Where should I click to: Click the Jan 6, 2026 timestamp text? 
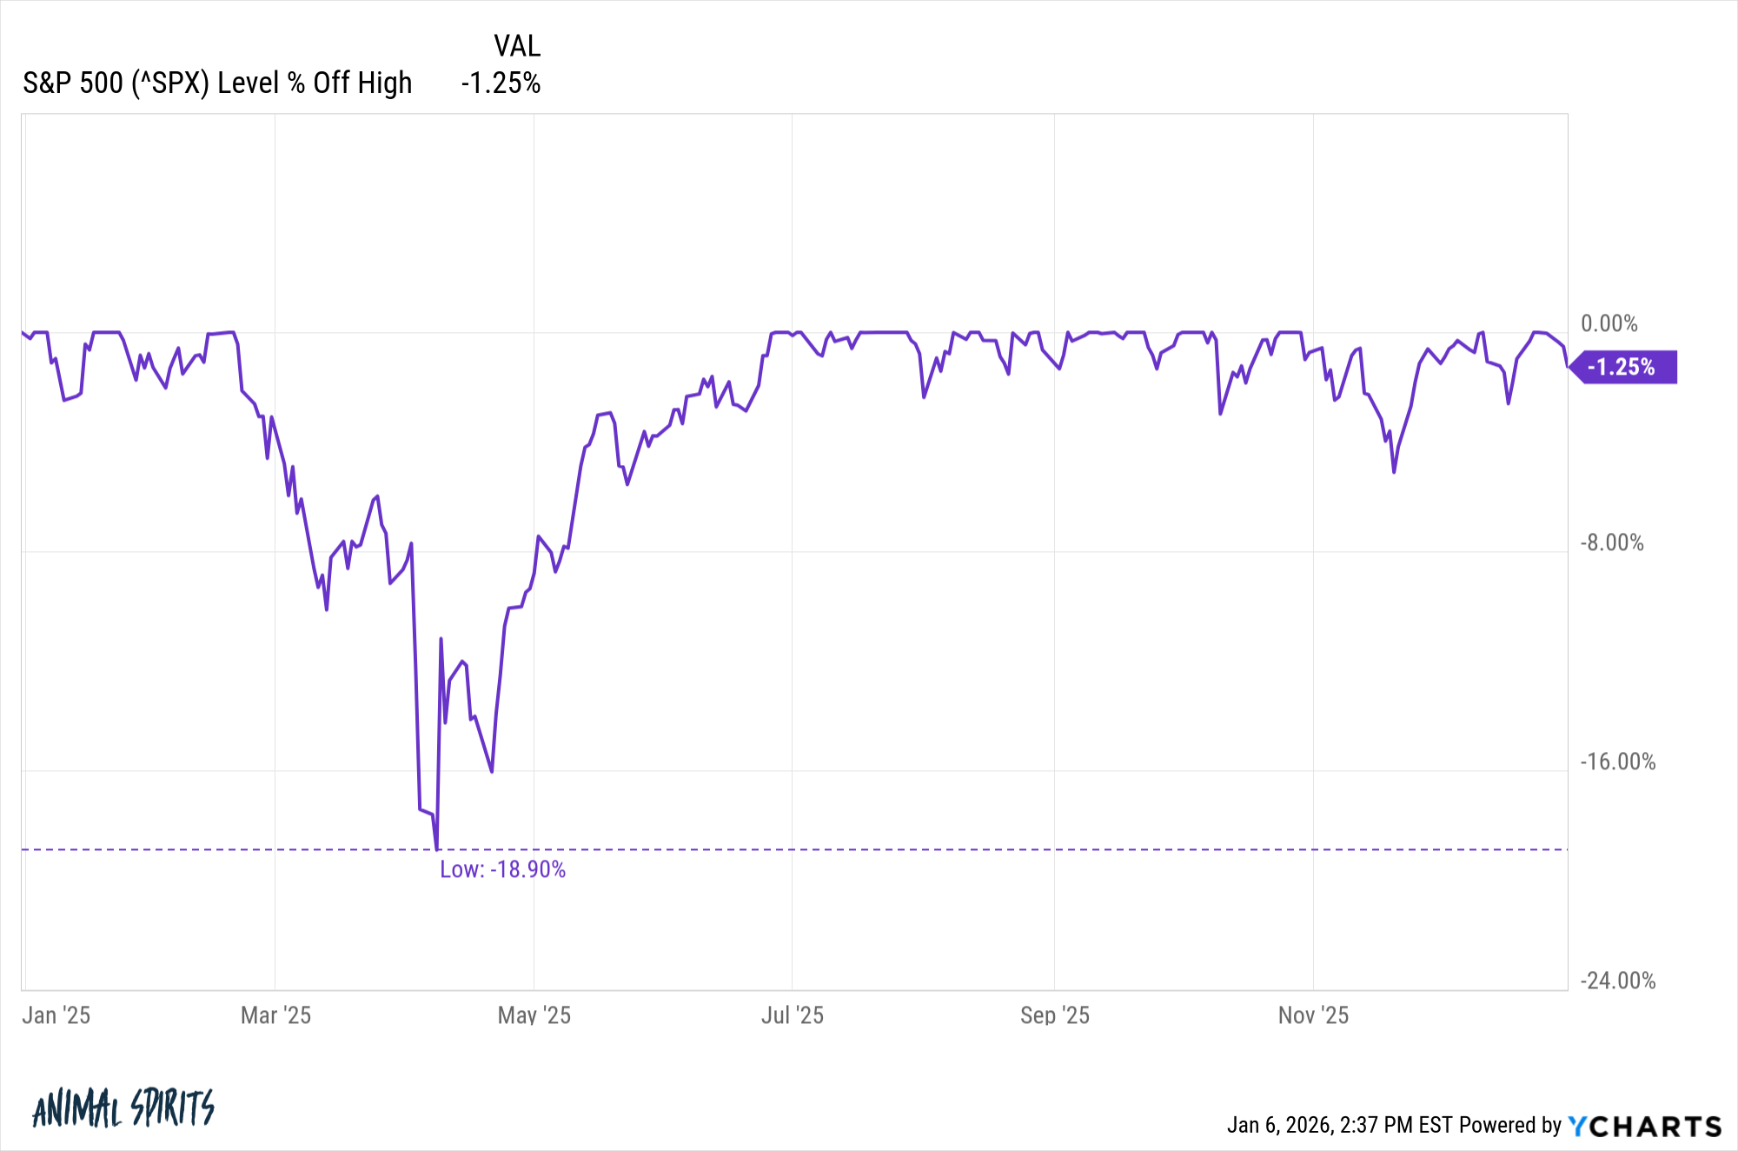[x=1339, y=1125]
